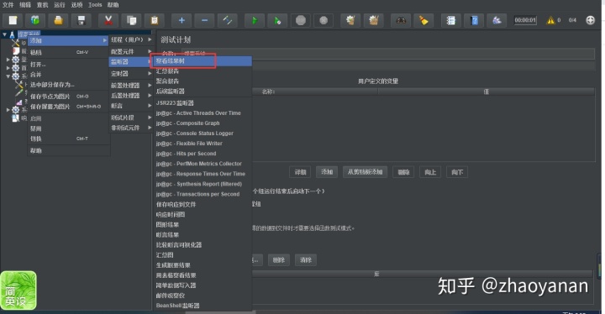605x314 pixels.
Task: Click the 值 column header in variables table
Action: tap(487, 92)
